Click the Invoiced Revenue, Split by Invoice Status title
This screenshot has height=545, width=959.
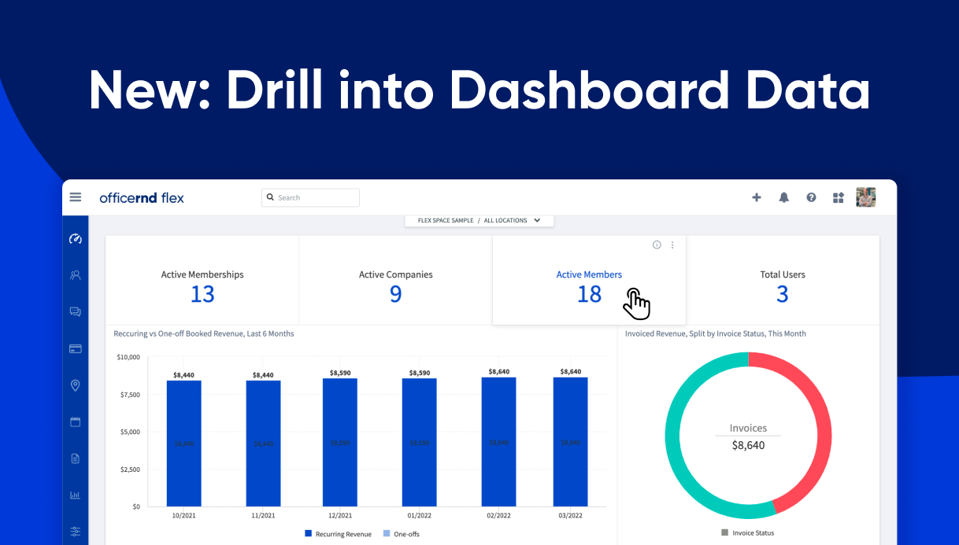tap(716, 333)
